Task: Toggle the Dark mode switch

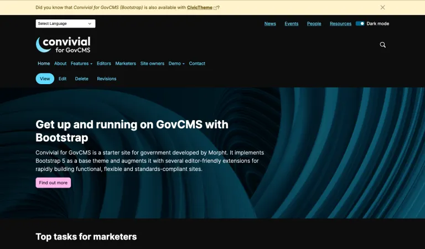Action: [x=360, y=24]
